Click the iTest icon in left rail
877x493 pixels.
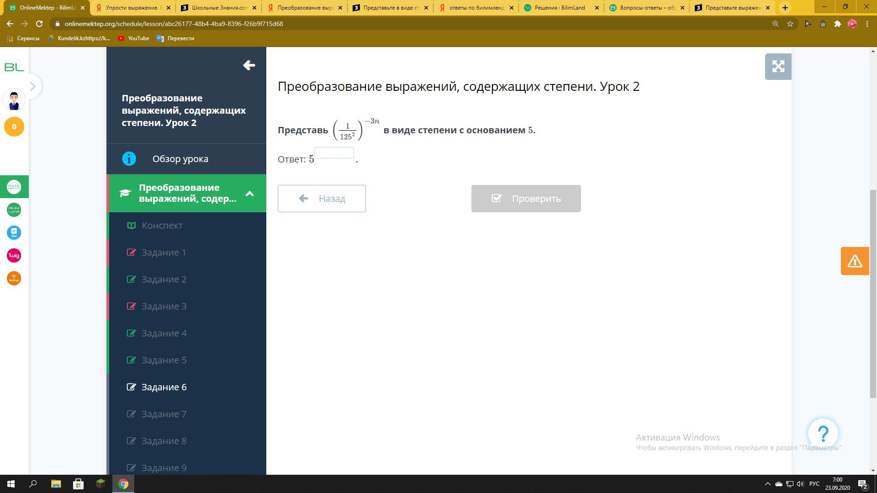(14, 233)
